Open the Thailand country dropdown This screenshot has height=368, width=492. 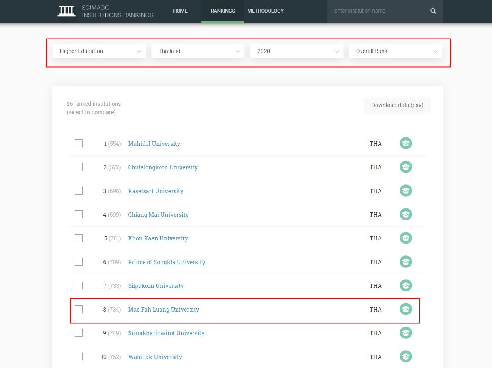click(198, 51)
